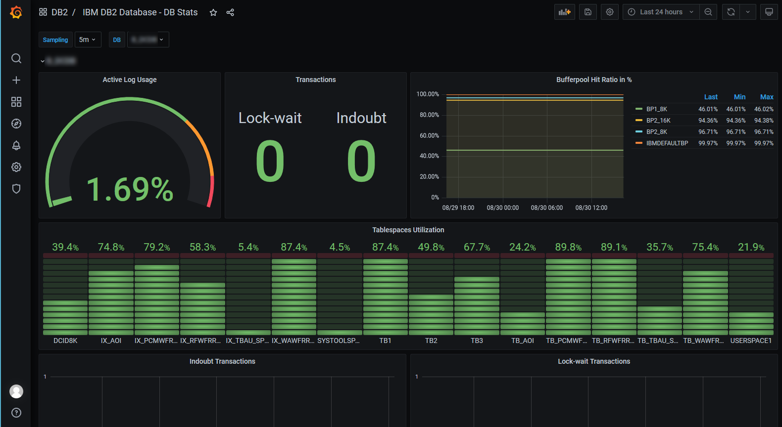Open the dashboard search icon in sidebar

click(x=16, y=58)
